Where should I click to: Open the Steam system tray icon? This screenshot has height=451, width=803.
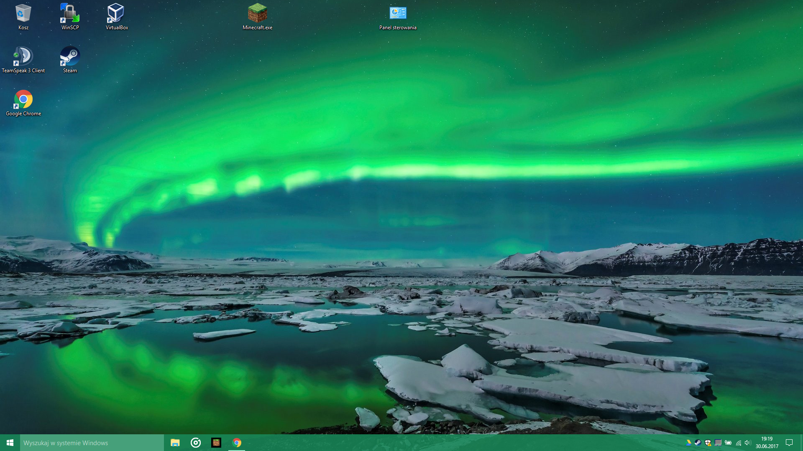pyautogui.click(x=698, y=443)
